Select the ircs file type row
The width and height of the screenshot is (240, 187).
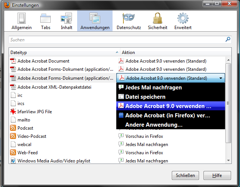(63, 104)
